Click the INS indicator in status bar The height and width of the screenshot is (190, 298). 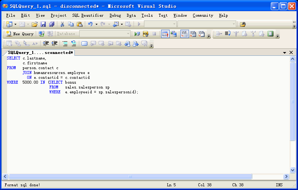coord(279,185)
